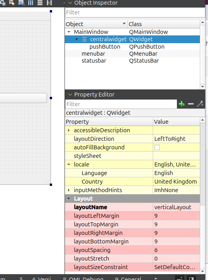Click the form's middle-right selection handle
Viewport: 208px width, 280px height.
click(51, 98)
